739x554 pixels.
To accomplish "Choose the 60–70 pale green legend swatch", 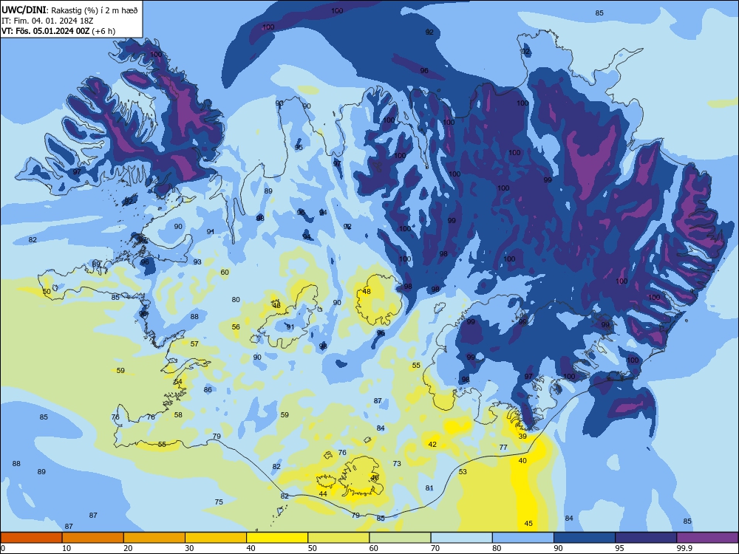I will [x=400, y=538].
